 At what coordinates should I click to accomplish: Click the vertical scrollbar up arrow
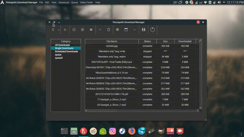pyautogui.click(x=200, y=40)
